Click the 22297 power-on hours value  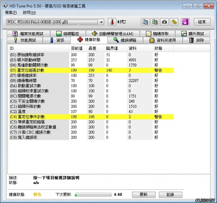(134, 81)
